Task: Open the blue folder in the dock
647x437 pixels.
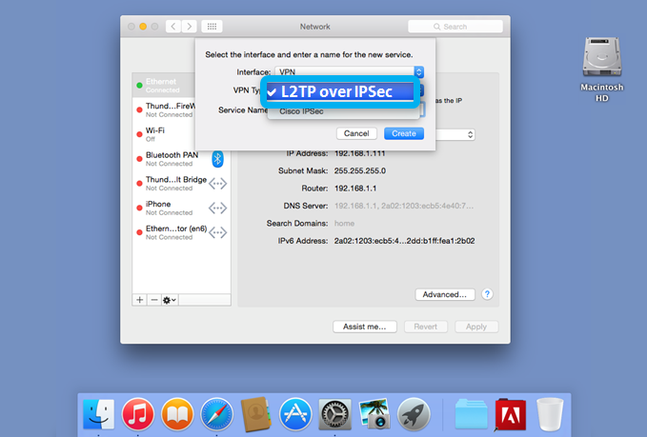Action: (471, 414)
